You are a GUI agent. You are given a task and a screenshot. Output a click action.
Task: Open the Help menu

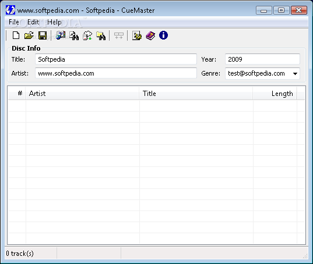(54, 22)
